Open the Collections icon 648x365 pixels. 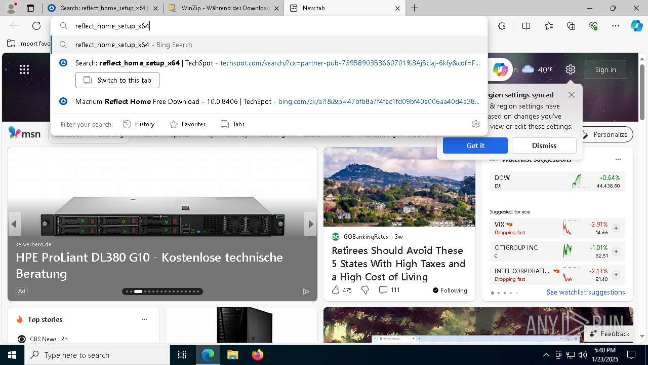(571, 26)
